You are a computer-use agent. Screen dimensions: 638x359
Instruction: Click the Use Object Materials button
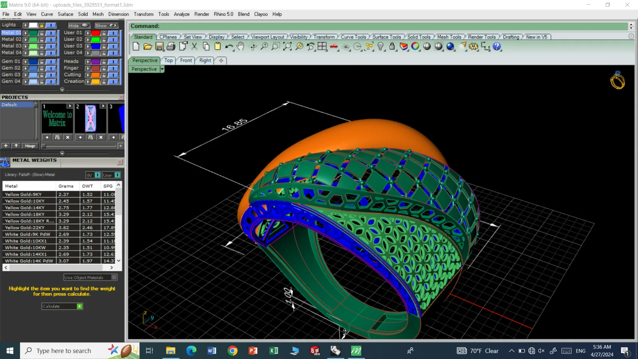click(90, 277)
